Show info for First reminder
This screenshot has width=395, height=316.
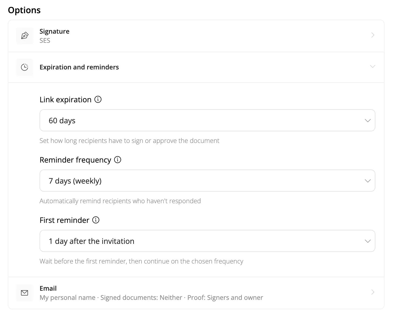96,220
